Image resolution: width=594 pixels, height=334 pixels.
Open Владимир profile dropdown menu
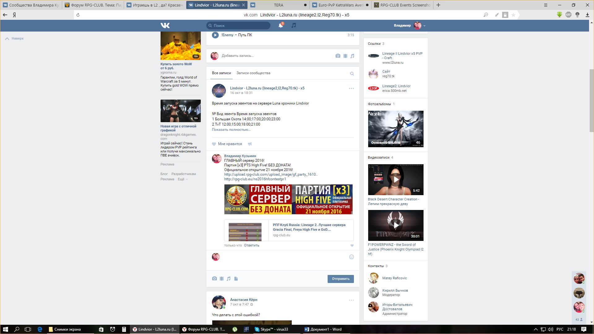[x=424, y=26]
